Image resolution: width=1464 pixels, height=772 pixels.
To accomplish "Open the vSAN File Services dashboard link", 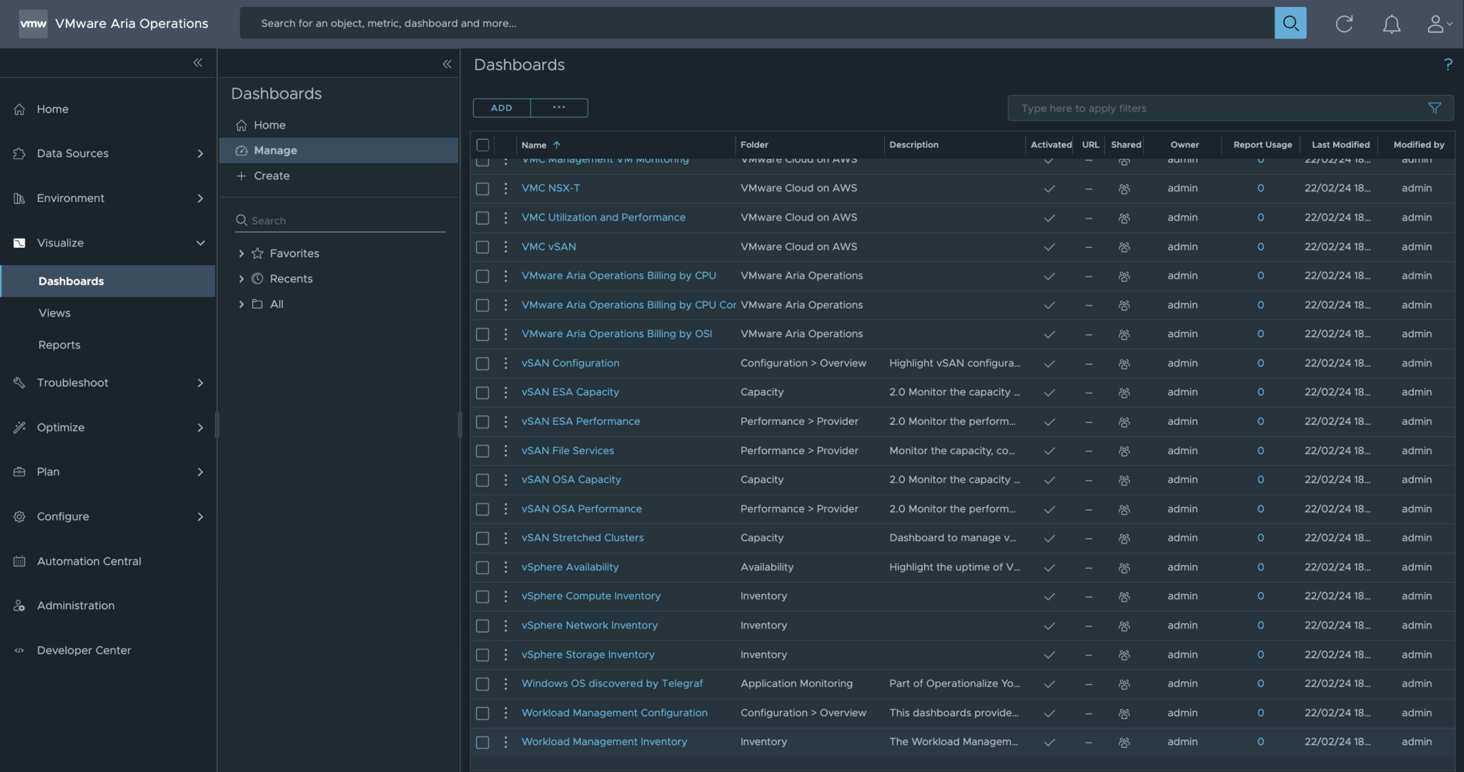I will click(567, 450).
